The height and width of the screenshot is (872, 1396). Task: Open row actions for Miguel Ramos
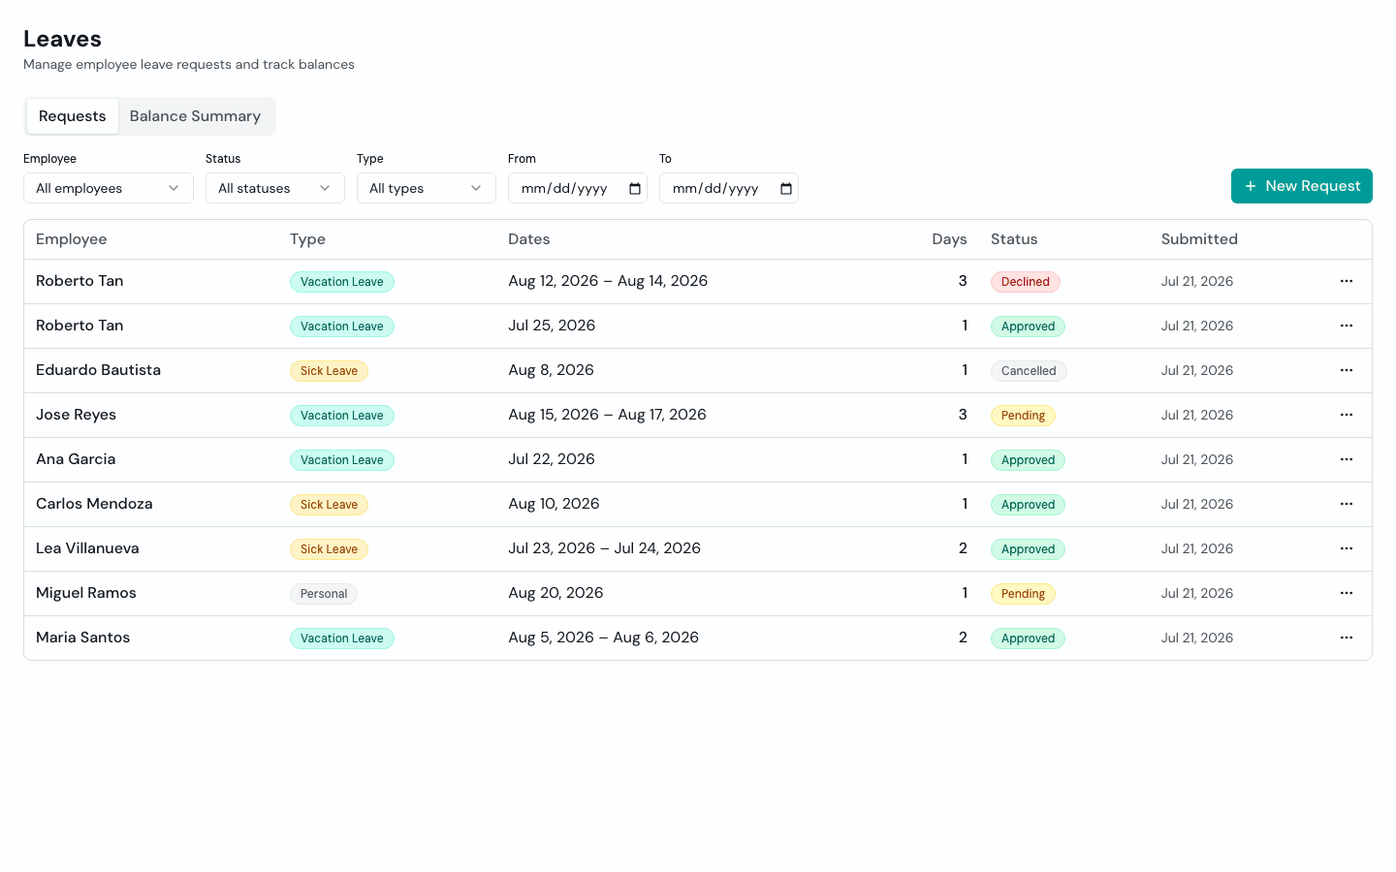tap(1347, 593)
